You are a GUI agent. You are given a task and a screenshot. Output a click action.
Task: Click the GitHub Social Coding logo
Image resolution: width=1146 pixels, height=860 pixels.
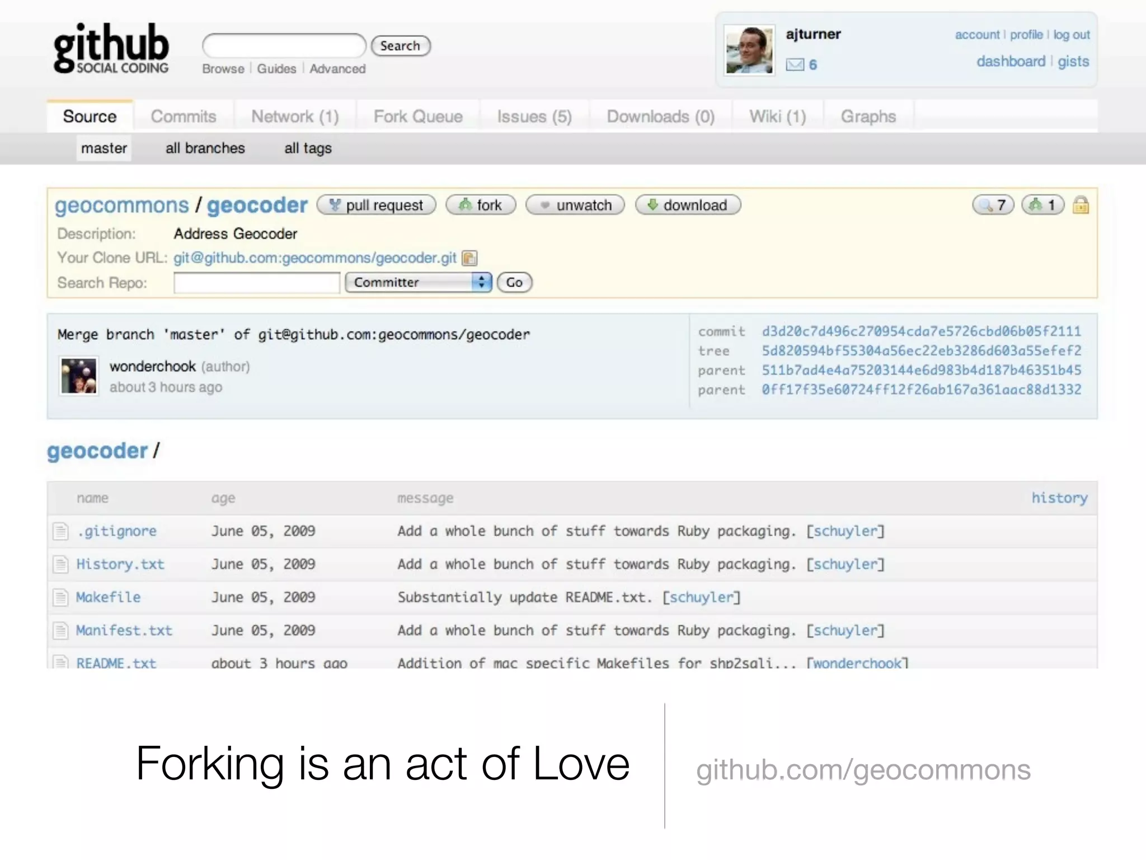click(x=111, y=49)
